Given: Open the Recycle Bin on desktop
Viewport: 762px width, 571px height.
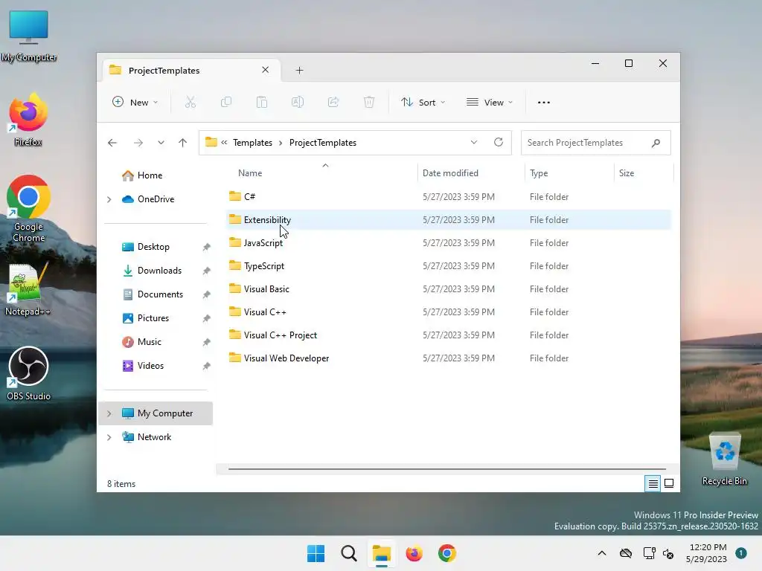Looking at the screenshot, I should pos(725,459).
